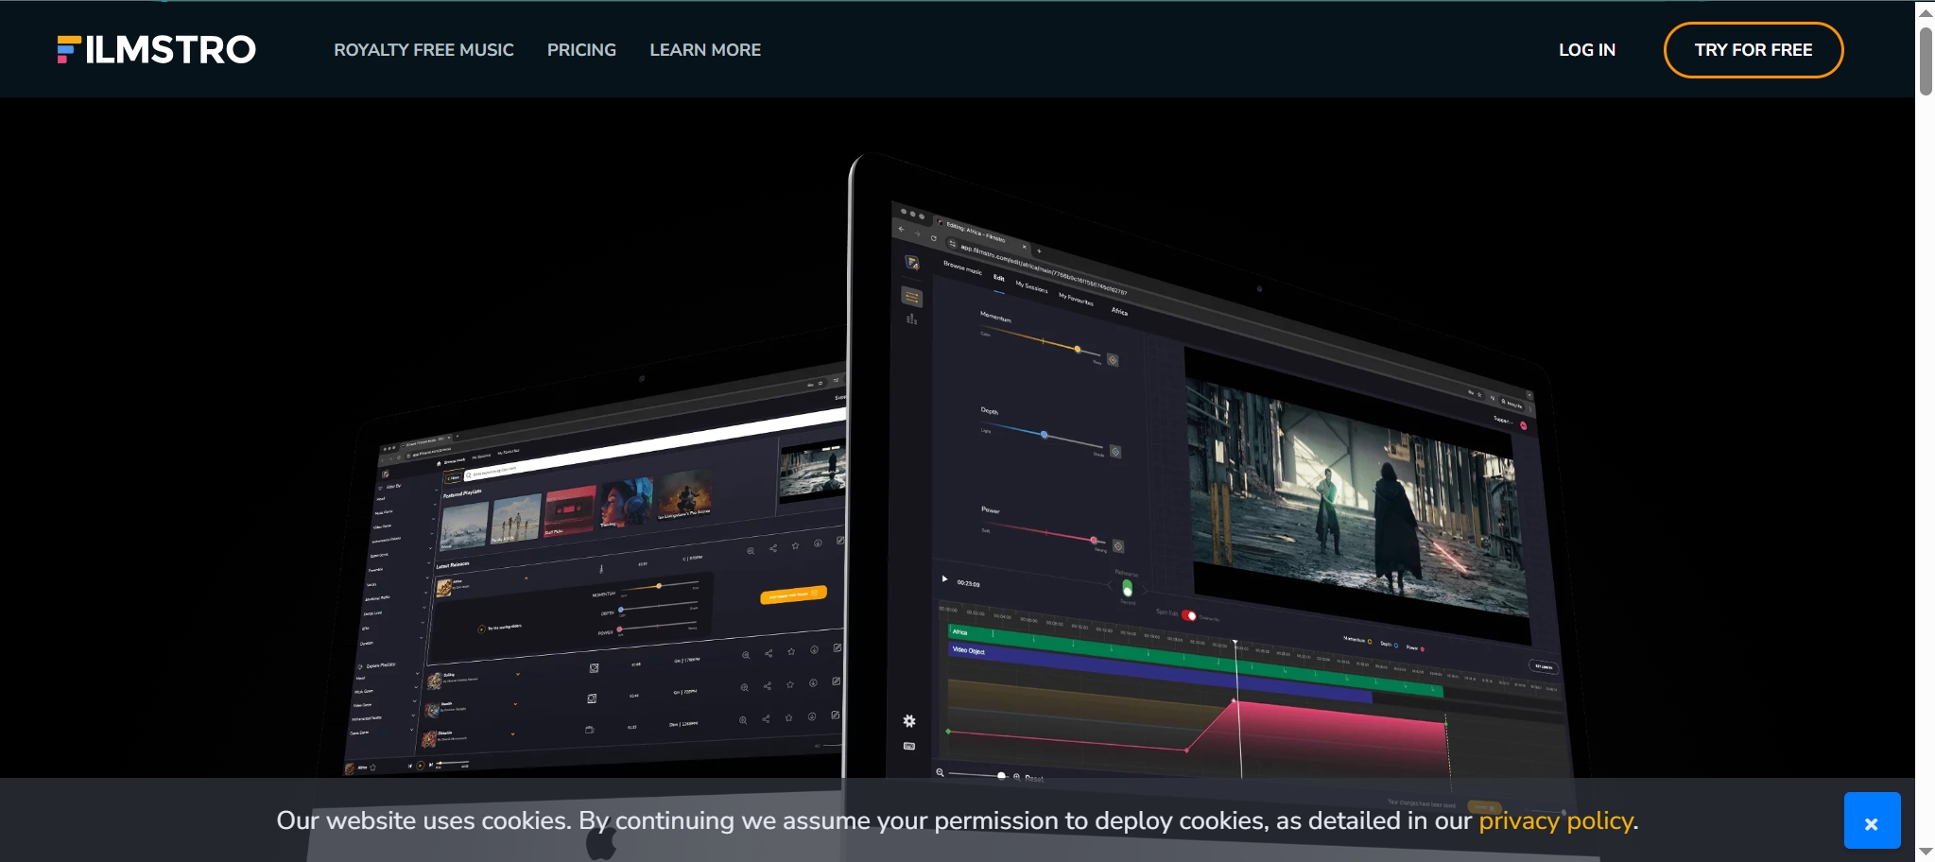This screenshot has width=1935, height=862.
Task: Open the privacy policy link
Action: tap(1555, 820)
